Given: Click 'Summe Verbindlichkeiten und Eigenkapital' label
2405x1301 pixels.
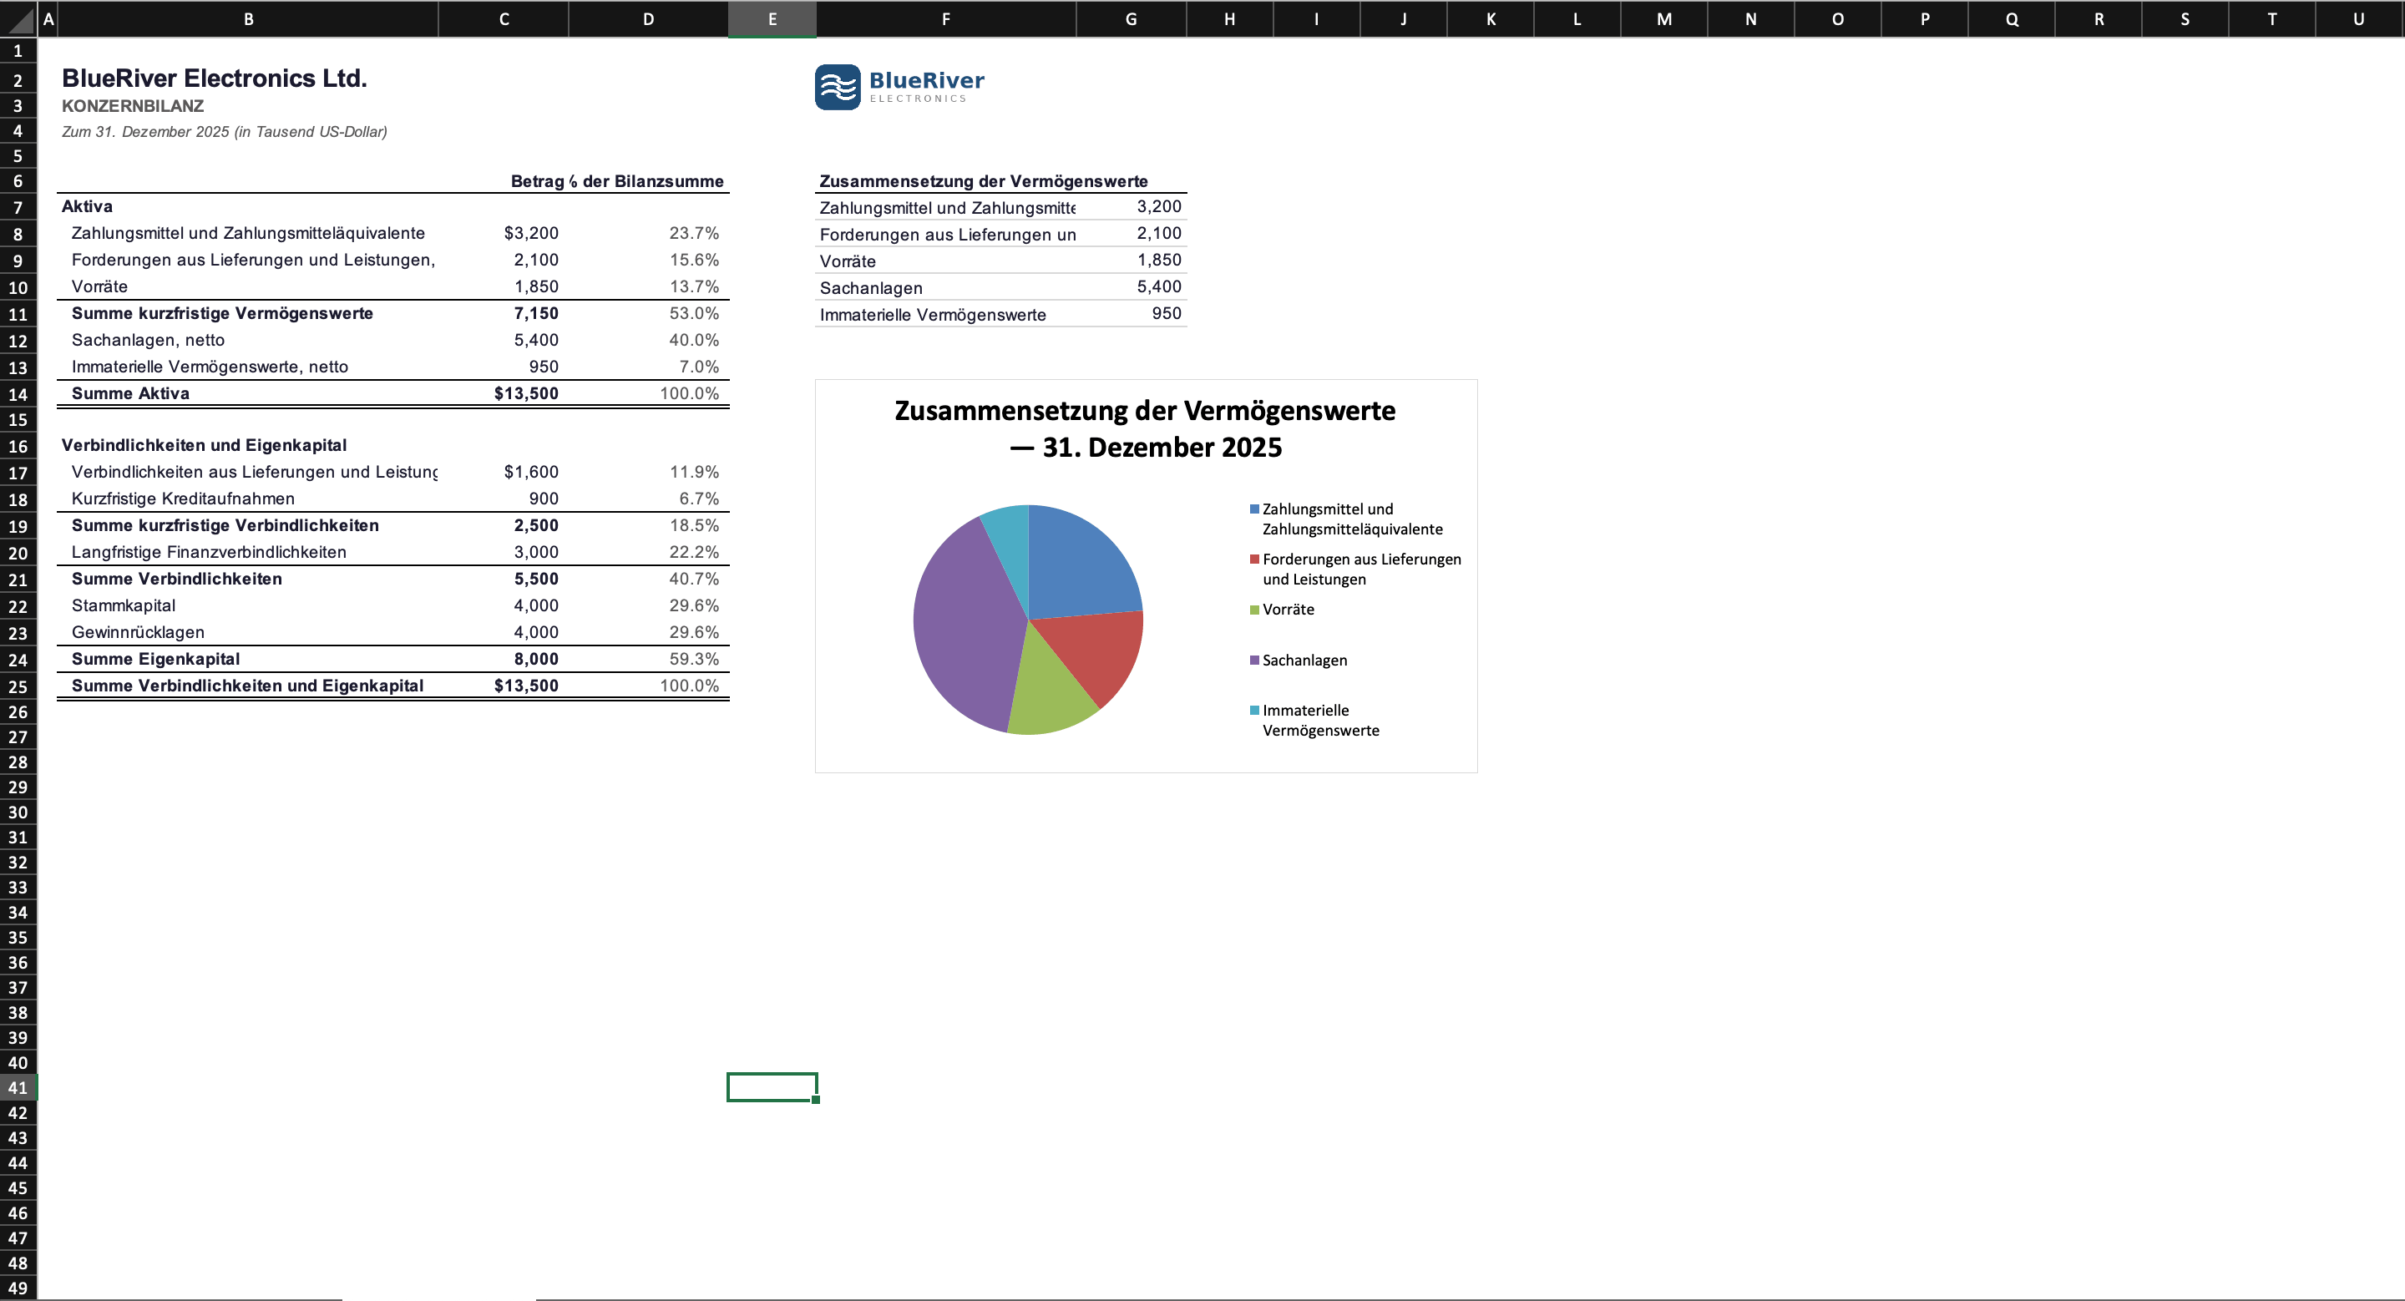Looking at the screenshot, I should tap(247, 686).
